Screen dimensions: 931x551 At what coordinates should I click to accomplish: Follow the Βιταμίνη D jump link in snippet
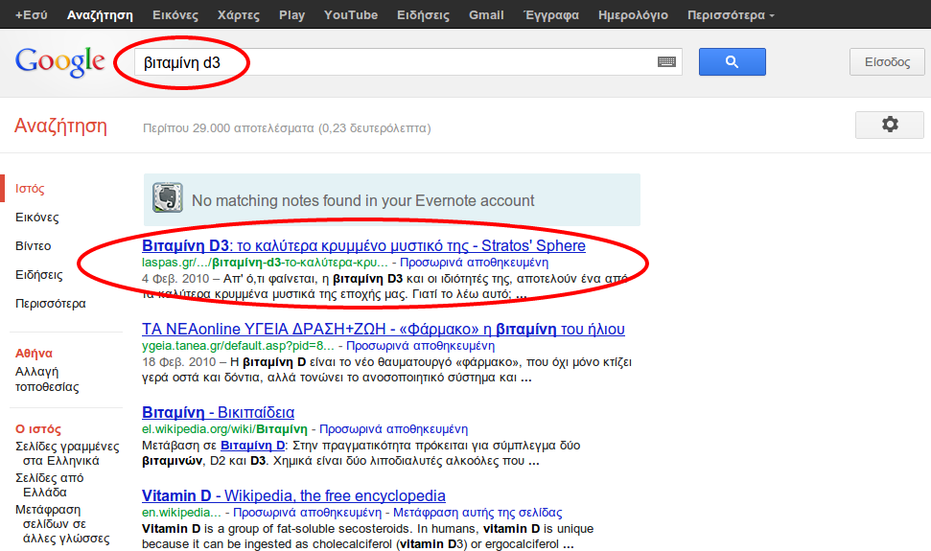pos(252,446)
